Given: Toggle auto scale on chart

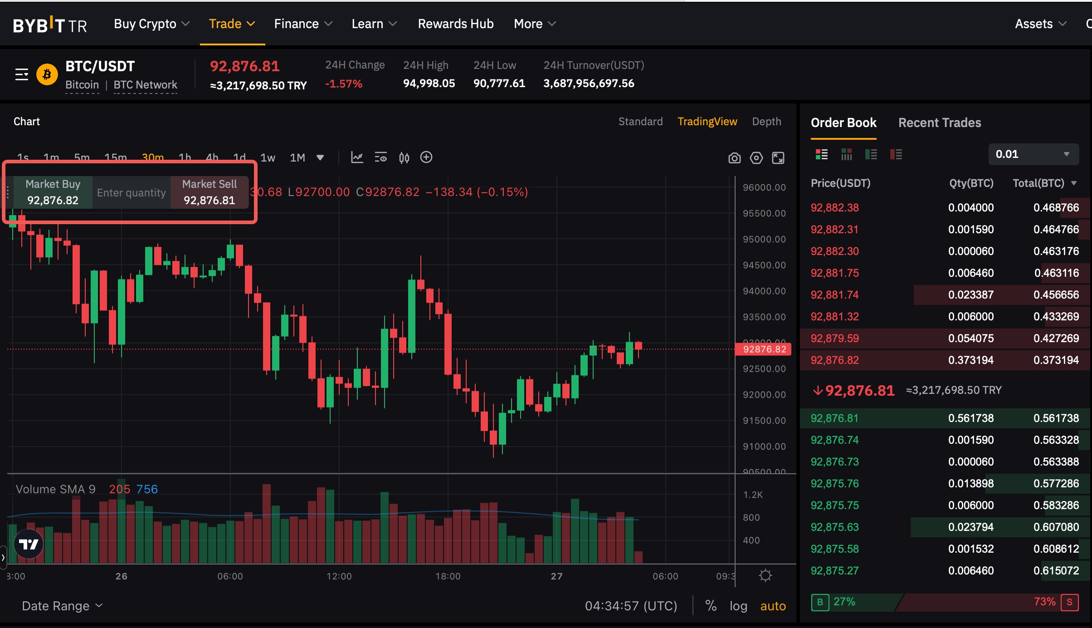Looking at the screenshot, I should (773, 606).
